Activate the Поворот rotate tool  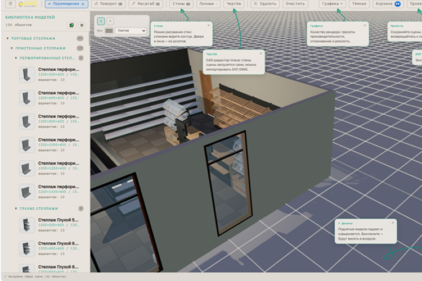[x=109, y=4]
